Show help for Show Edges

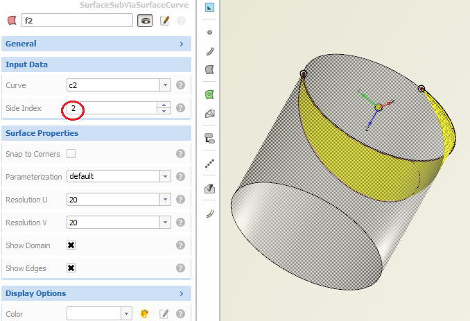click(x=180, y=268)
